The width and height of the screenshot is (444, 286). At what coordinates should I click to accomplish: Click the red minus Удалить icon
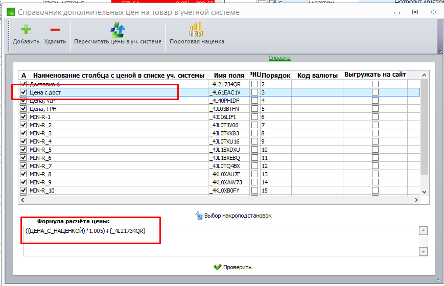coord(55,30)
